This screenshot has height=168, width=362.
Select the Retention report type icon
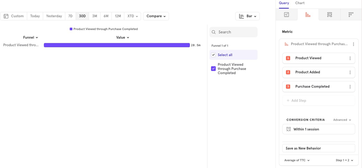(x=351, y=15)
